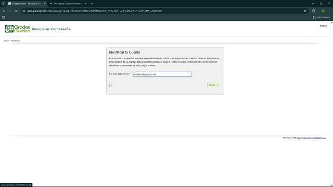Open the tab search dropdown arrow
Image resolution: width=333 pixels, height=187 pixels.
tap(4, 4)
